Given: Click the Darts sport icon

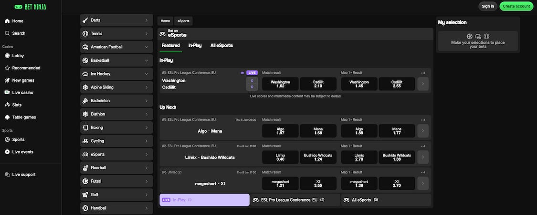Looking at the screenshot, I should (85, 20).
